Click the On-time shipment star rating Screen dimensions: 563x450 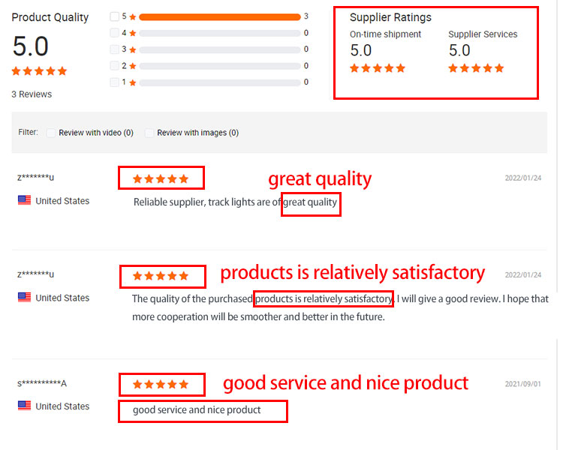[378, 68]
